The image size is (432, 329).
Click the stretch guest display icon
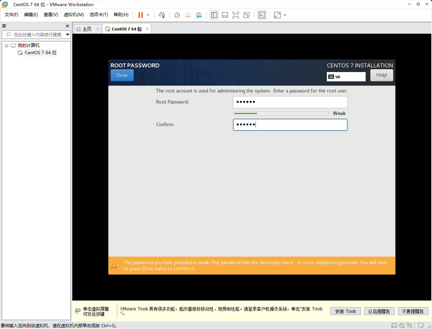click(x=277, y=15)
